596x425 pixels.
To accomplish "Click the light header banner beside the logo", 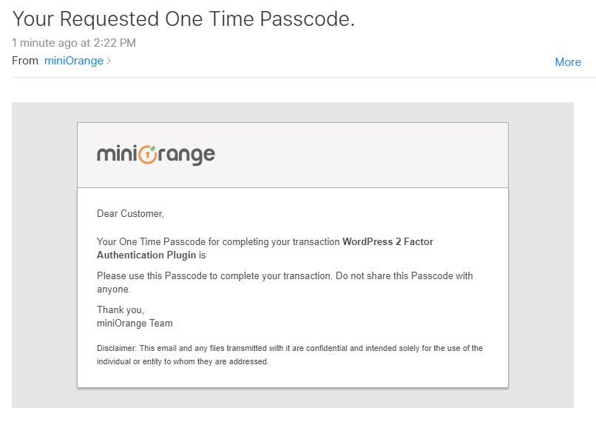I will pyautogui.click(x=361, y=155).
